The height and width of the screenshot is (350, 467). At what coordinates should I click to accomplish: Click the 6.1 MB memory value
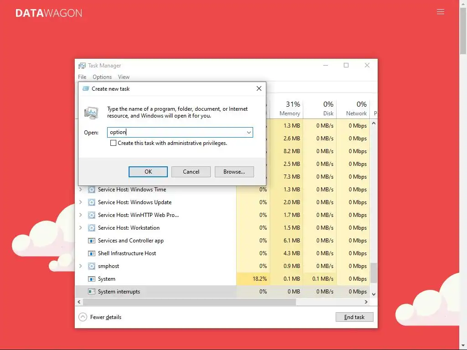click(x=292, y=241)
